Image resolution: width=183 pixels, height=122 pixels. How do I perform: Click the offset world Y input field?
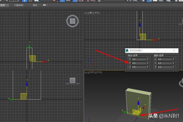[x=165, y=63]
